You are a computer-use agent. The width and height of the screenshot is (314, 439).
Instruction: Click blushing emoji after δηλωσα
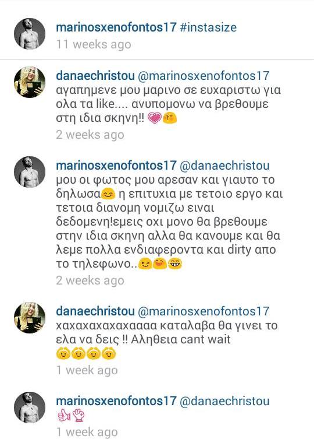108,194
